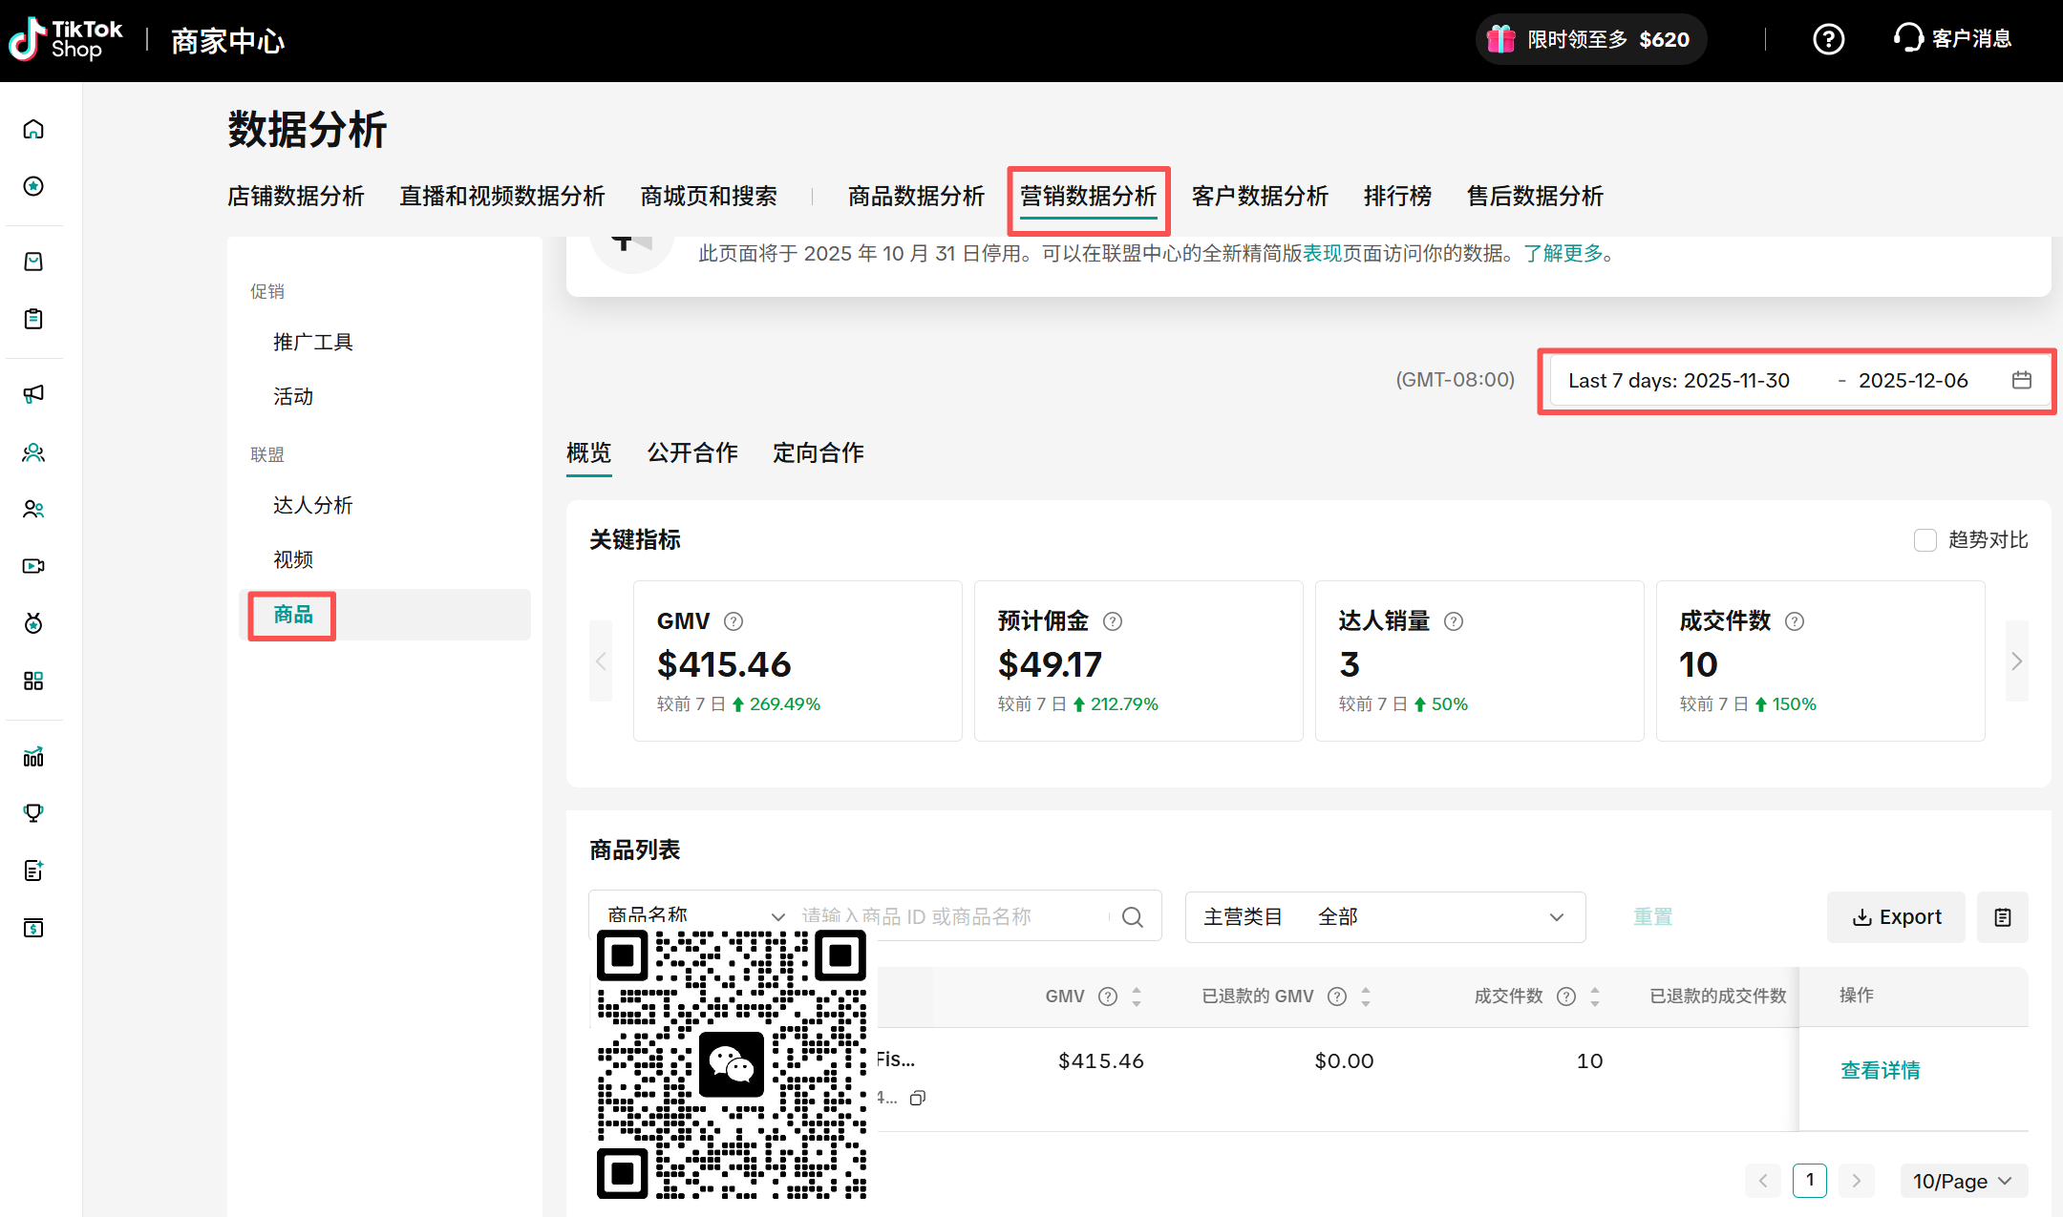Image resolution: width=2063 pixels, height=1217 pixels.
Task: Open the clipboard orders sidebar icon
Action: pos(33,319)
